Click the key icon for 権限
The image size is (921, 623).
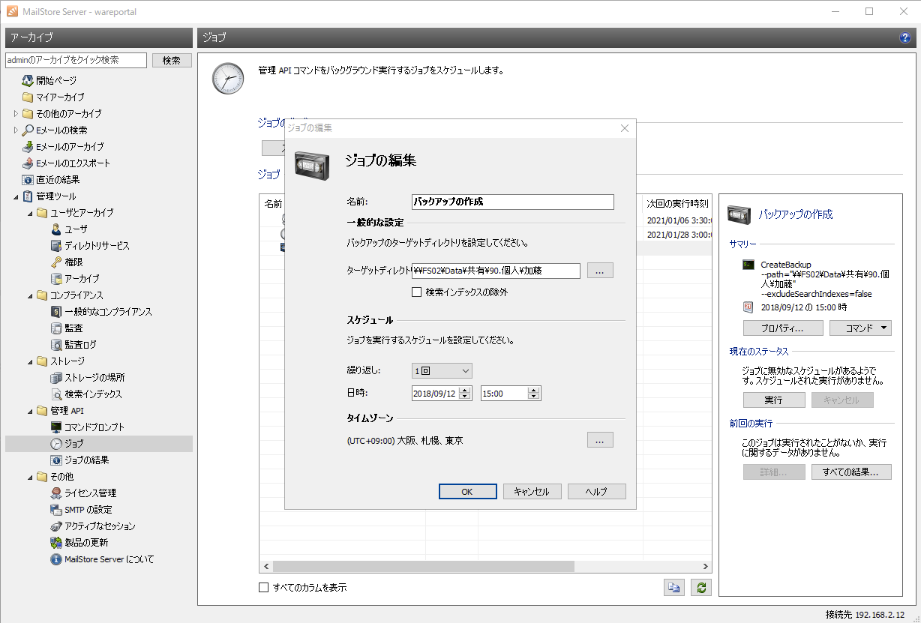(56, 262)
